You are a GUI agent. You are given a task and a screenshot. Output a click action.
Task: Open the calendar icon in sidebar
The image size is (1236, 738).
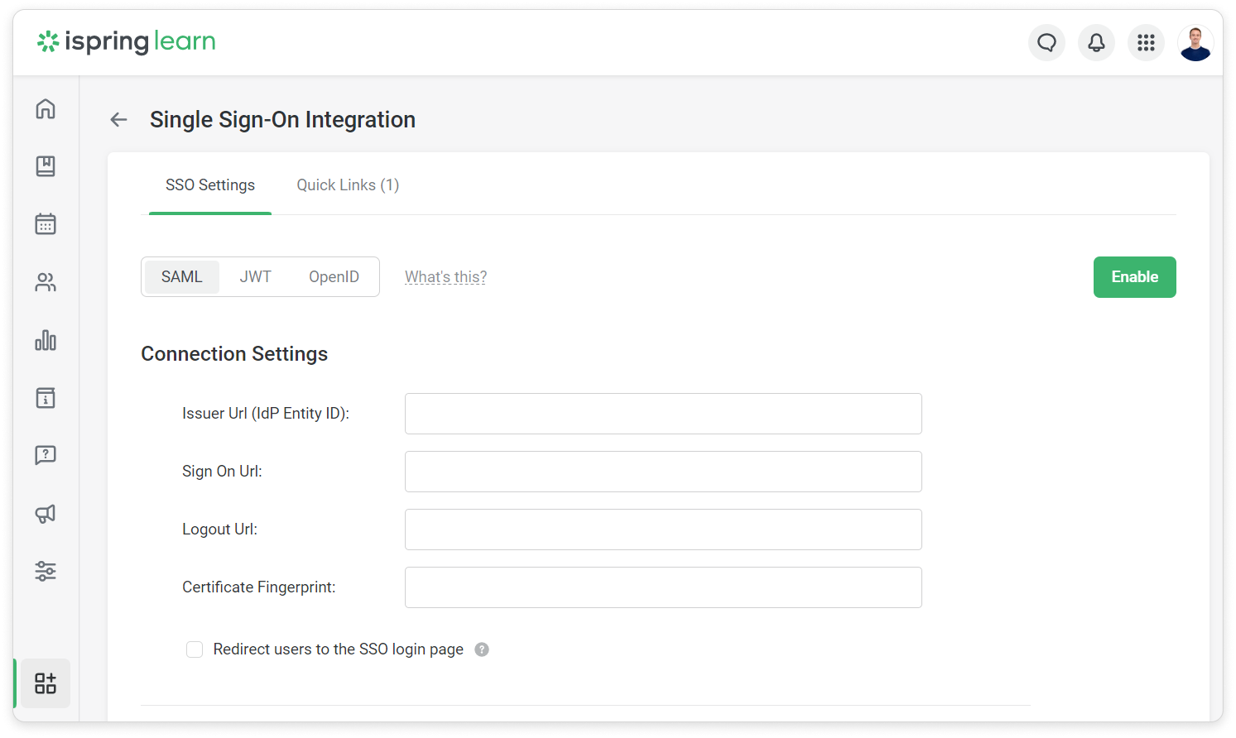(x=46, y=224)
